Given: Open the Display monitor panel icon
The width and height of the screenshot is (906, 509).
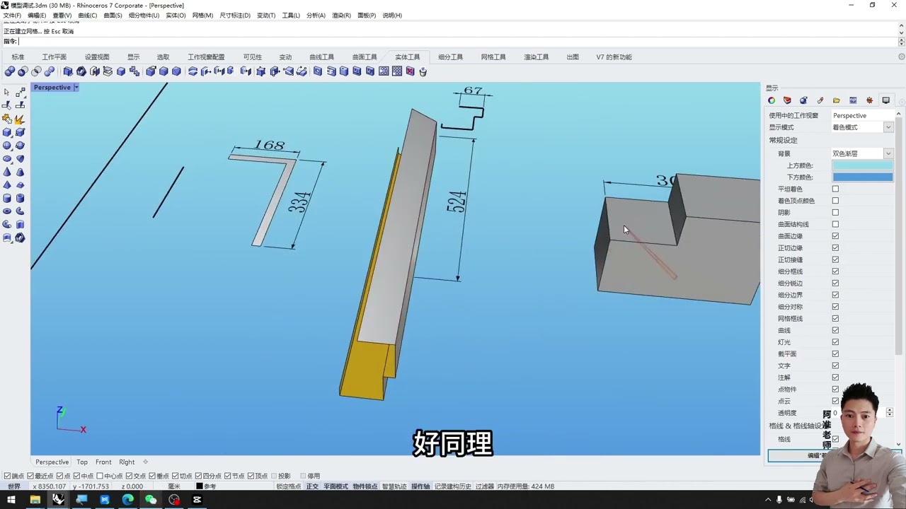Looking at the screenshot, I should (x=885, y=100).
